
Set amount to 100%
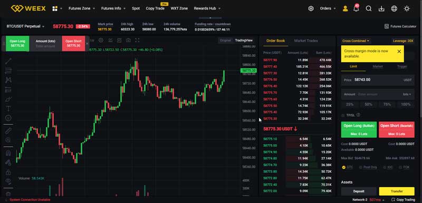406,104
